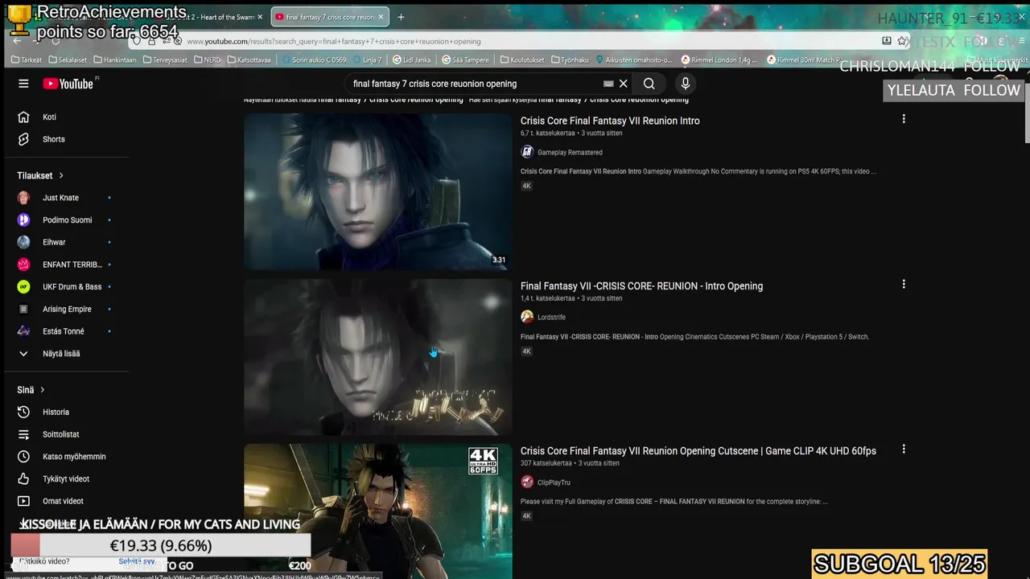The image size is (1030, 579).
Task: Open options menu for Intro Opening video by Lordstrife
Action: 904,284
